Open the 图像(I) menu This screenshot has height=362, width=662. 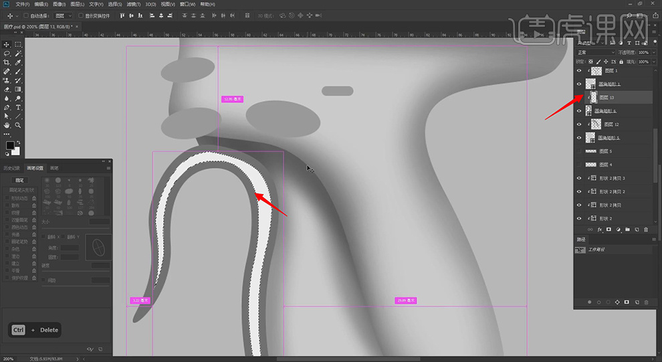pos(59,4)
